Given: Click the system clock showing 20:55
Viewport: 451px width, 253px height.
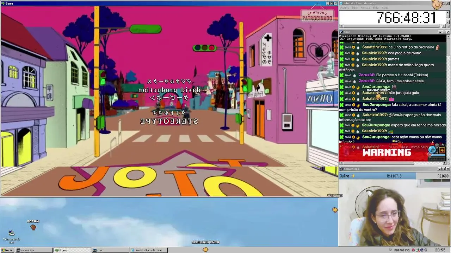Looking at the screenshot, I should coord(440,250).
